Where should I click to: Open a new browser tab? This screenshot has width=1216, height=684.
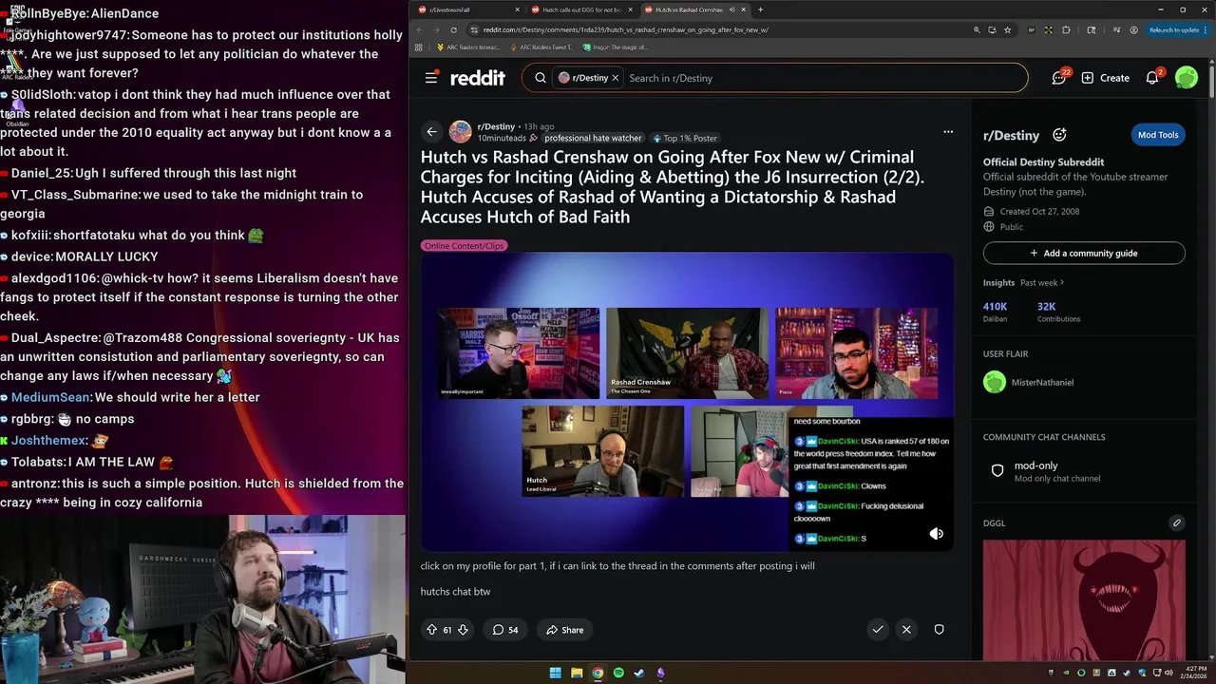coord(760,9)
